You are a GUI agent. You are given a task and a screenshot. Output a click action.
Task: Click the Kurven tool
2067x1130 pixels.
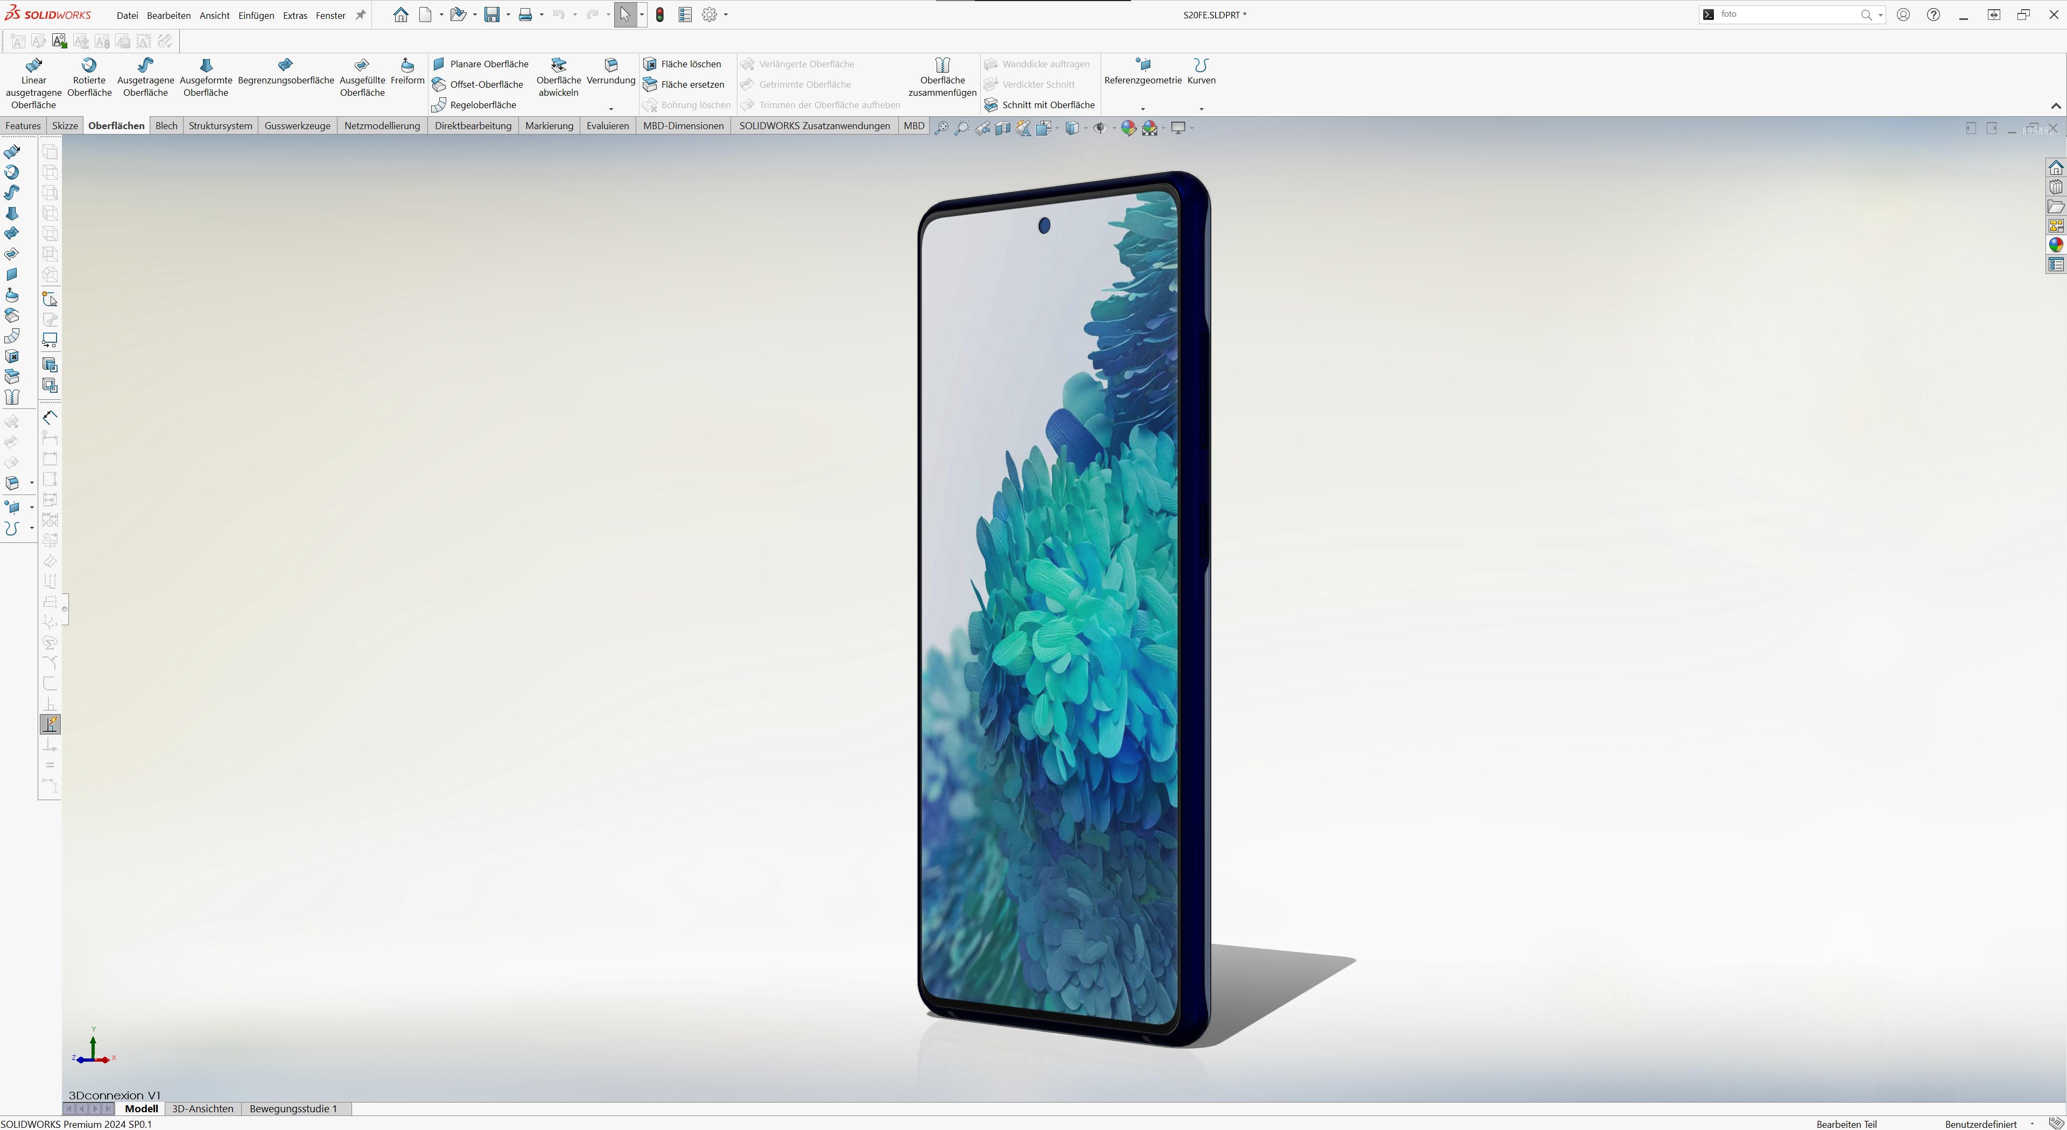tap(1201, 72)
